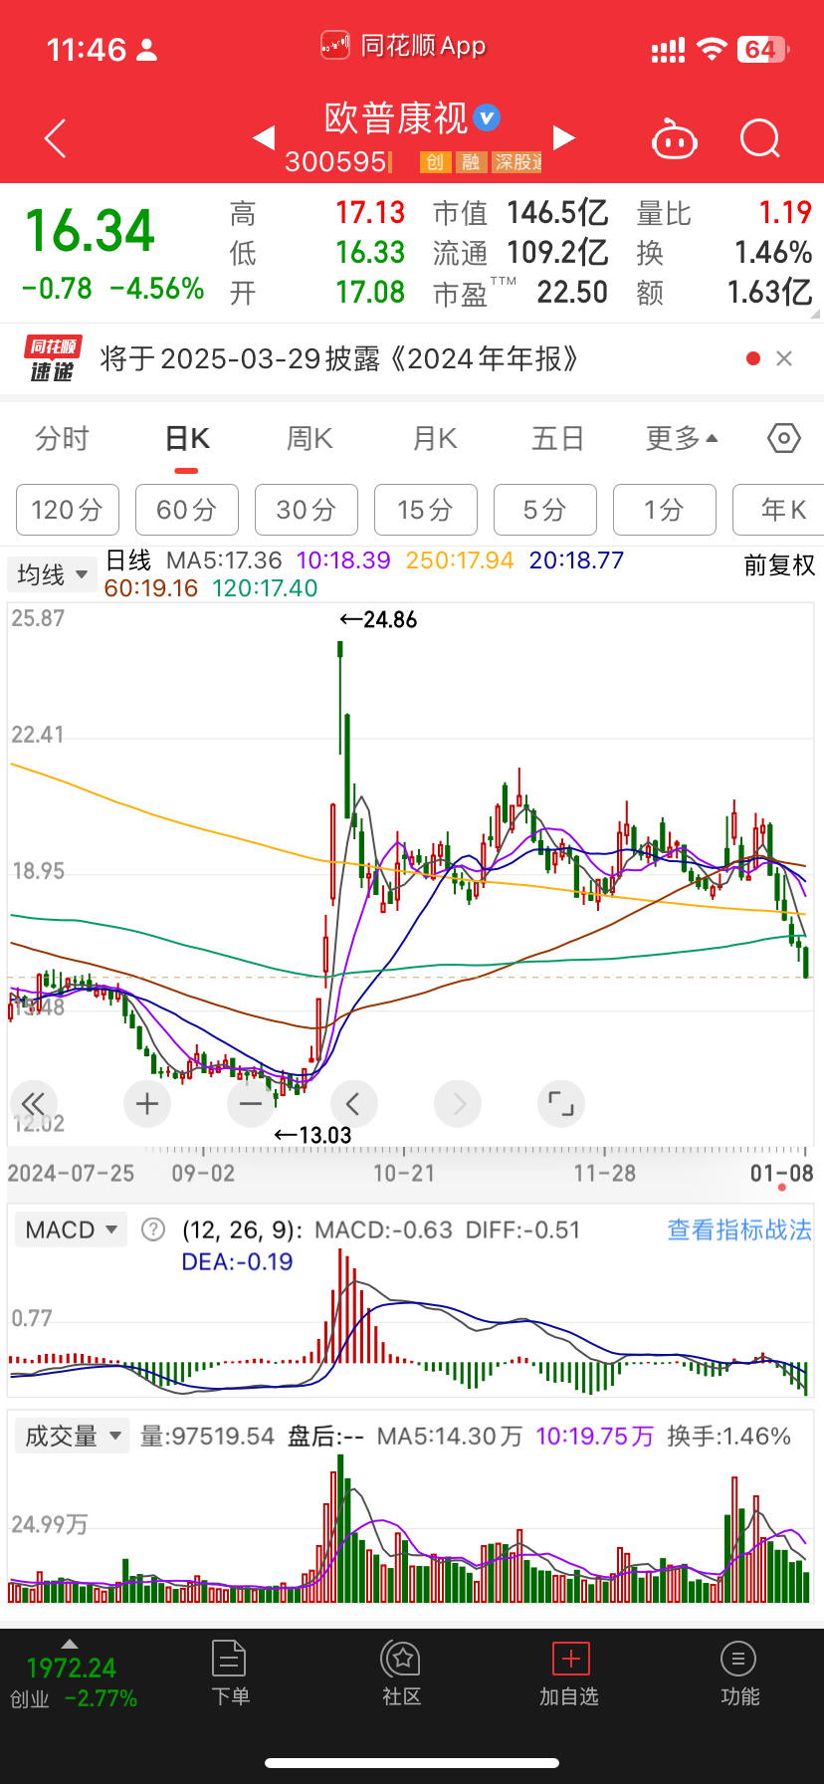This screenshot has width=824, height=1784.
Task: Tap the blue verified badge
Action: click(487, 118)
